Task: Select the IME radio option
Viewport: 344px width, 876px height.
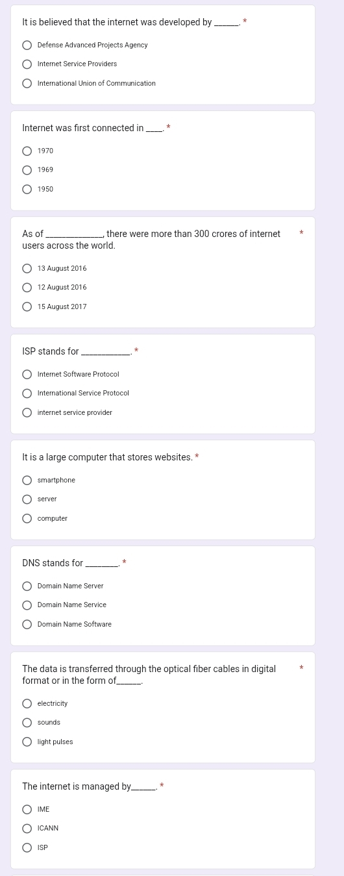Action: click(x=27, y=810)
